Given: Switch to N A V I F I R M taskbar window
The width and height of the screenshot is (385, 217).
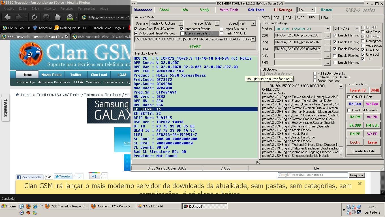Looking at the screenshot, I should 158,206.
